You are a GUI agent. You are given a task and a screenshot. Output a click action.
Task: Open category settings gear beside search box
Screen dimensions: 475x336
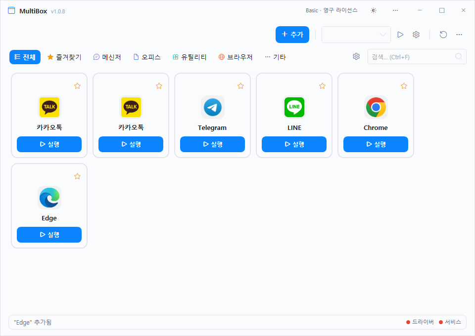356,56
